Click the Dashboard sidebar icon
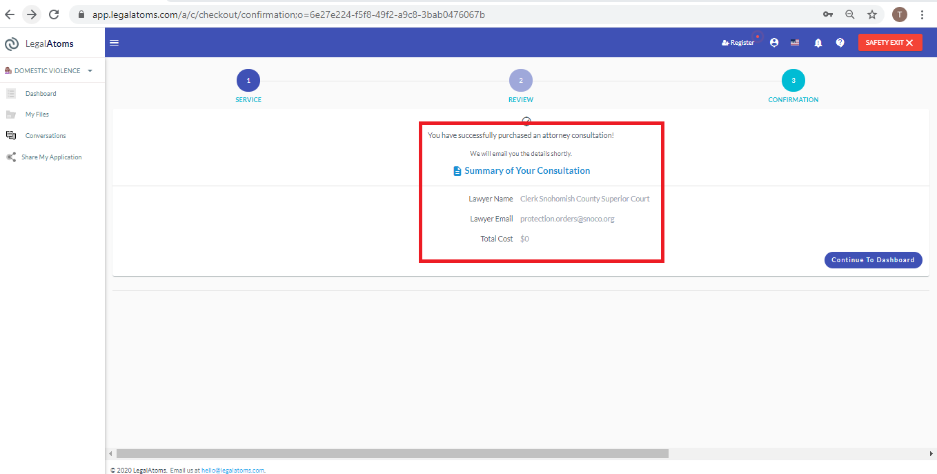The width and height of the screenshot is (937, 474). point(11,94)
